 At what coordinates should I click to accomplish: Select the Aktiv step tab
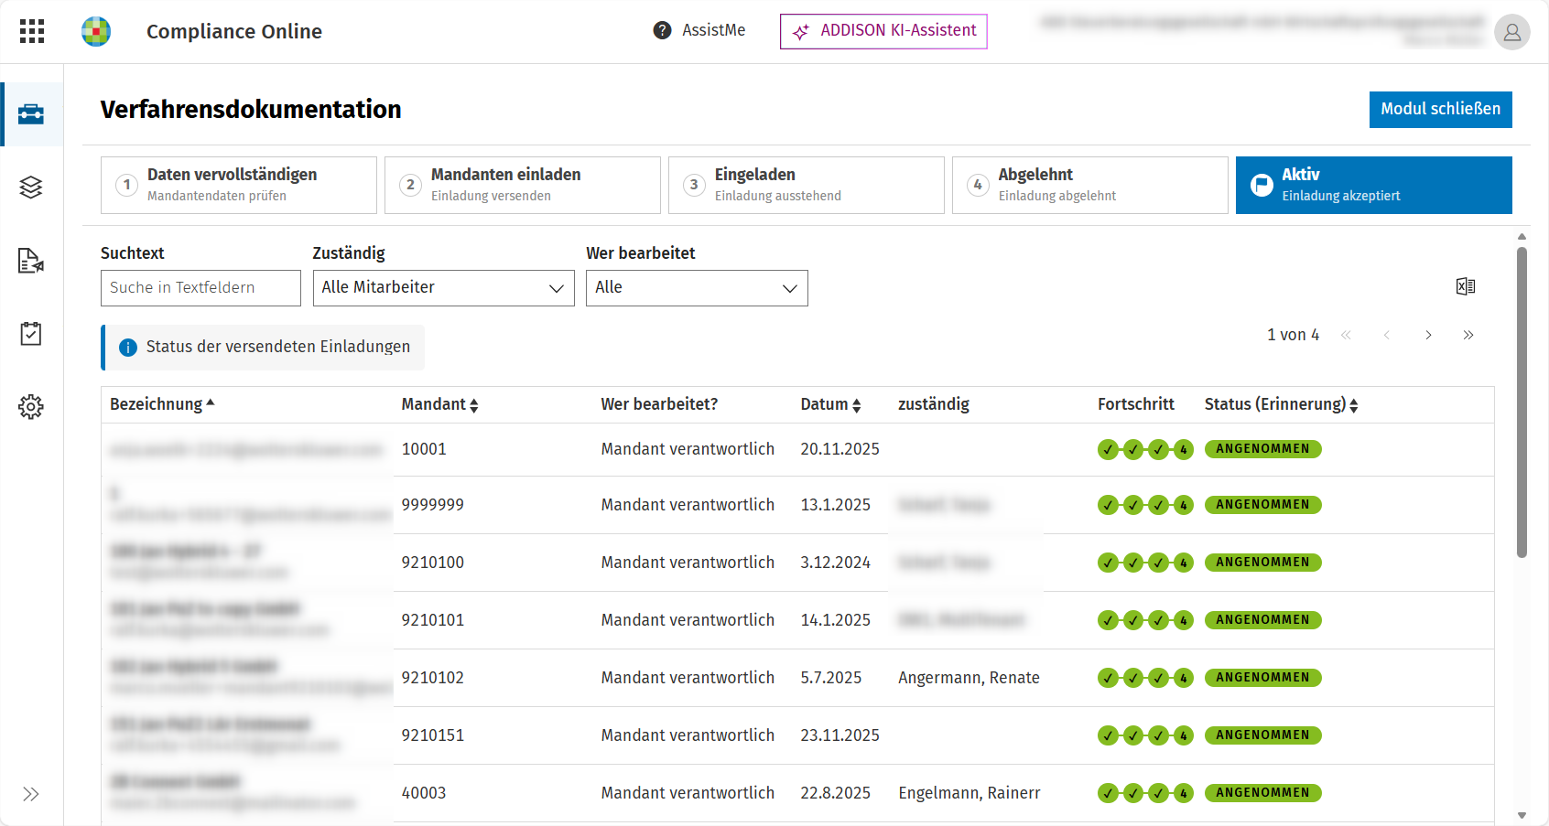click(1374, 185)
